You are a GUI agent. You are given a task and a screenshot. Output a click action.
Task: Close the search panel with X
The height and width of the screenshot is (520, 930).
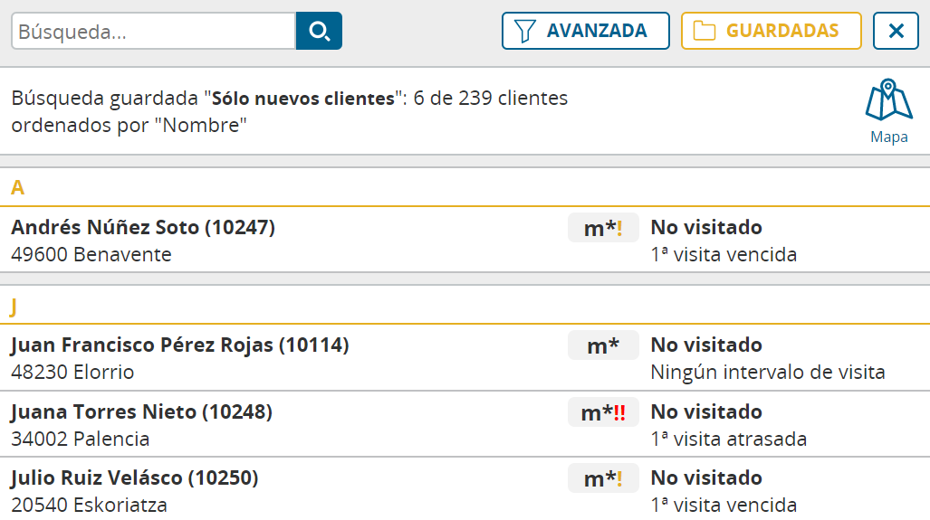pos(896,31)
